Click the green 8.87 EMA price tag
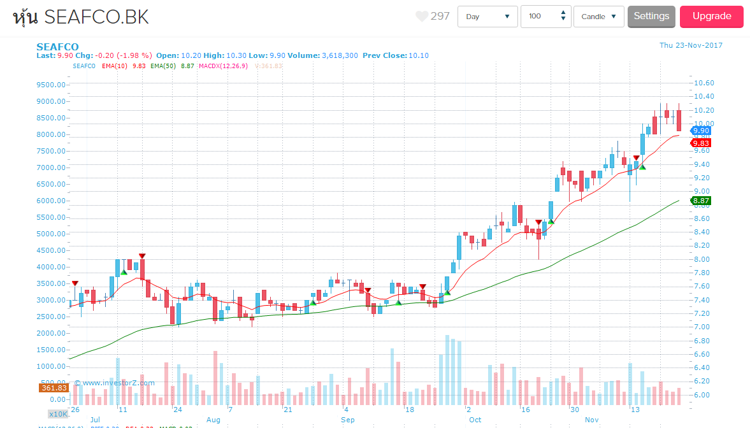Viewport: 750px width, 428px height. click(701, 201)
